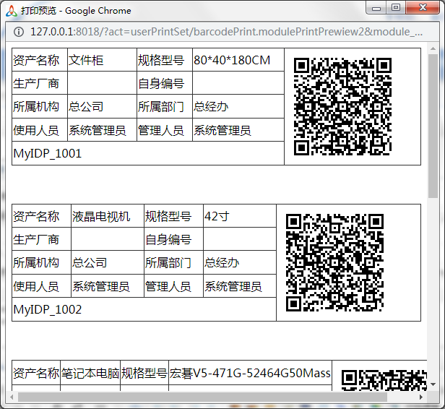Screen dimensions: 445x409
Task: Click the app icon in the title bar
Action: tap(11, 10)
